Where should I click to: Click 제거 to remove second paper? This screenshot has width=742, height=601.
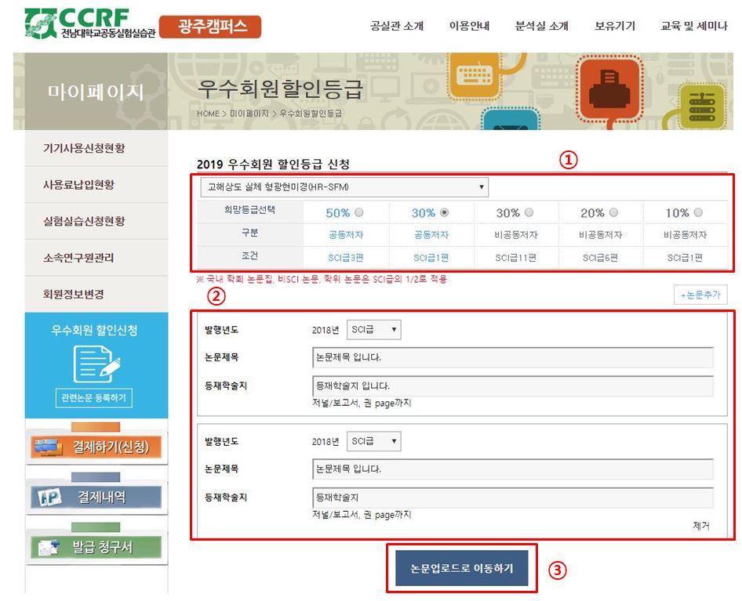700,527
